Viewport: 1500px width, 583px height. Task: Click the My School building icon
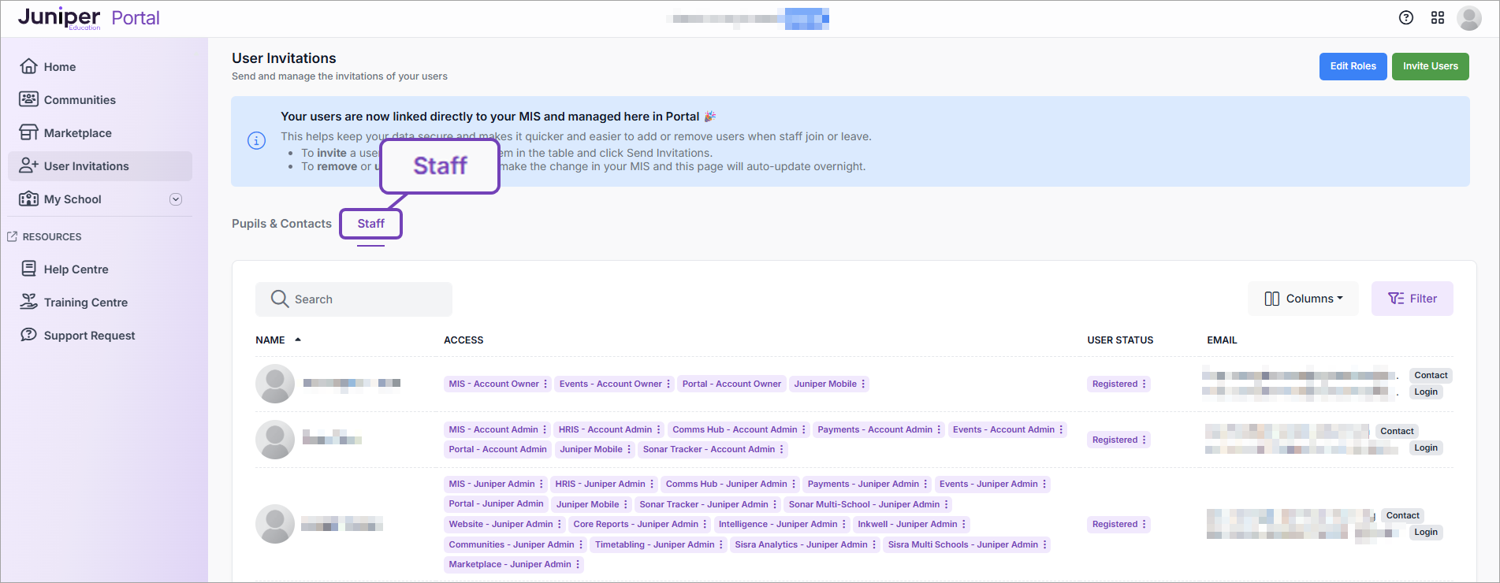coord(29,199)
